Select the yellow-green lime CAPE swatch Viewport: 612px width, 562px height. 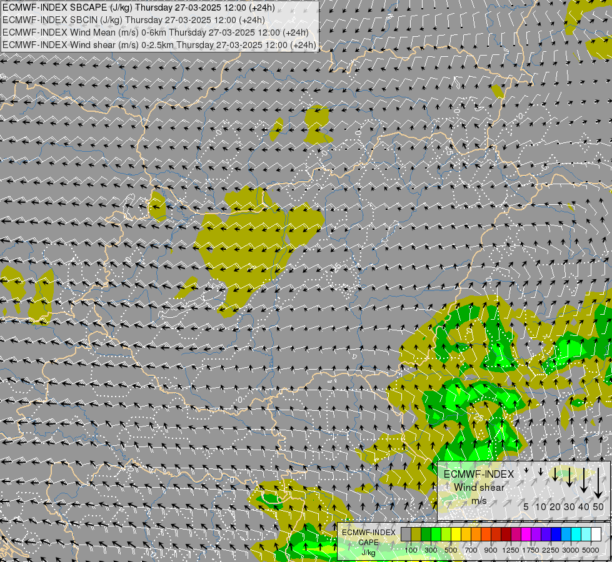tap(446, 534)
